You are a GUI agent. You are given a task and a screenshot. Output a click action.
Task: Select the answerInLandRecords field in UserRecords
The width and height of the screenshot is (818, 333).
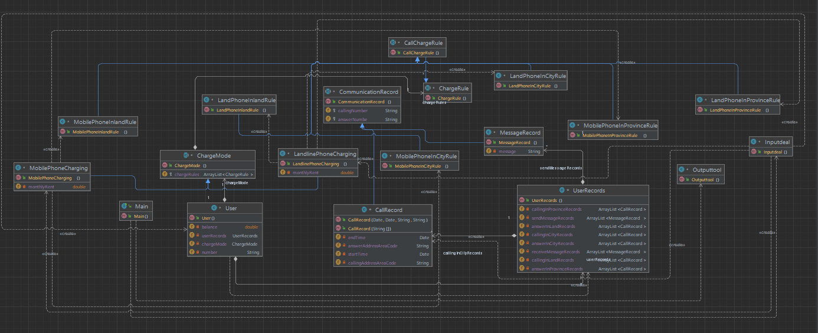[x=583, y=226]
